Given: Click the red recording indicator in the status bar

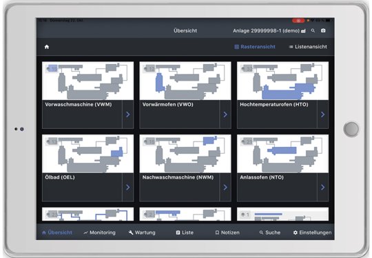Looking at the screenshot, I should tap(298, 21).
